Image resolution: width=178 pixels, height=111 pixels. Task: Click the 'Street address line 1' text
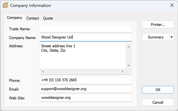tap(58, 46)
